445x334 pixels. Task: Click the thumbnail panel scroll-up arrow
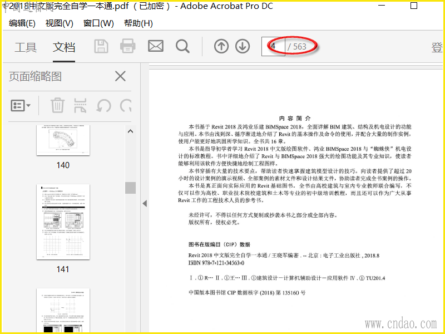click(x=130, y=131)
